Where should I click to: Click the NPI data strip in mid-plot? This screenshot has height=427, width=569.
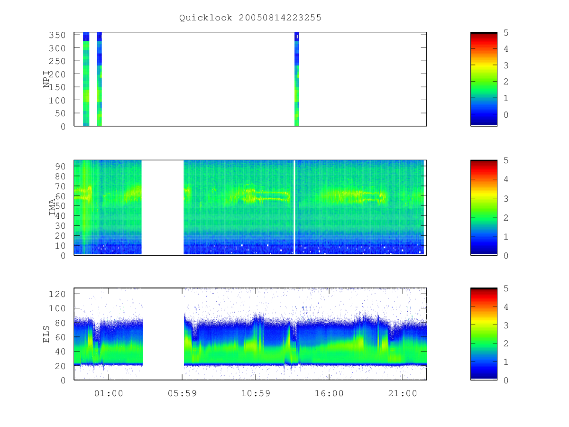[297, 79]
